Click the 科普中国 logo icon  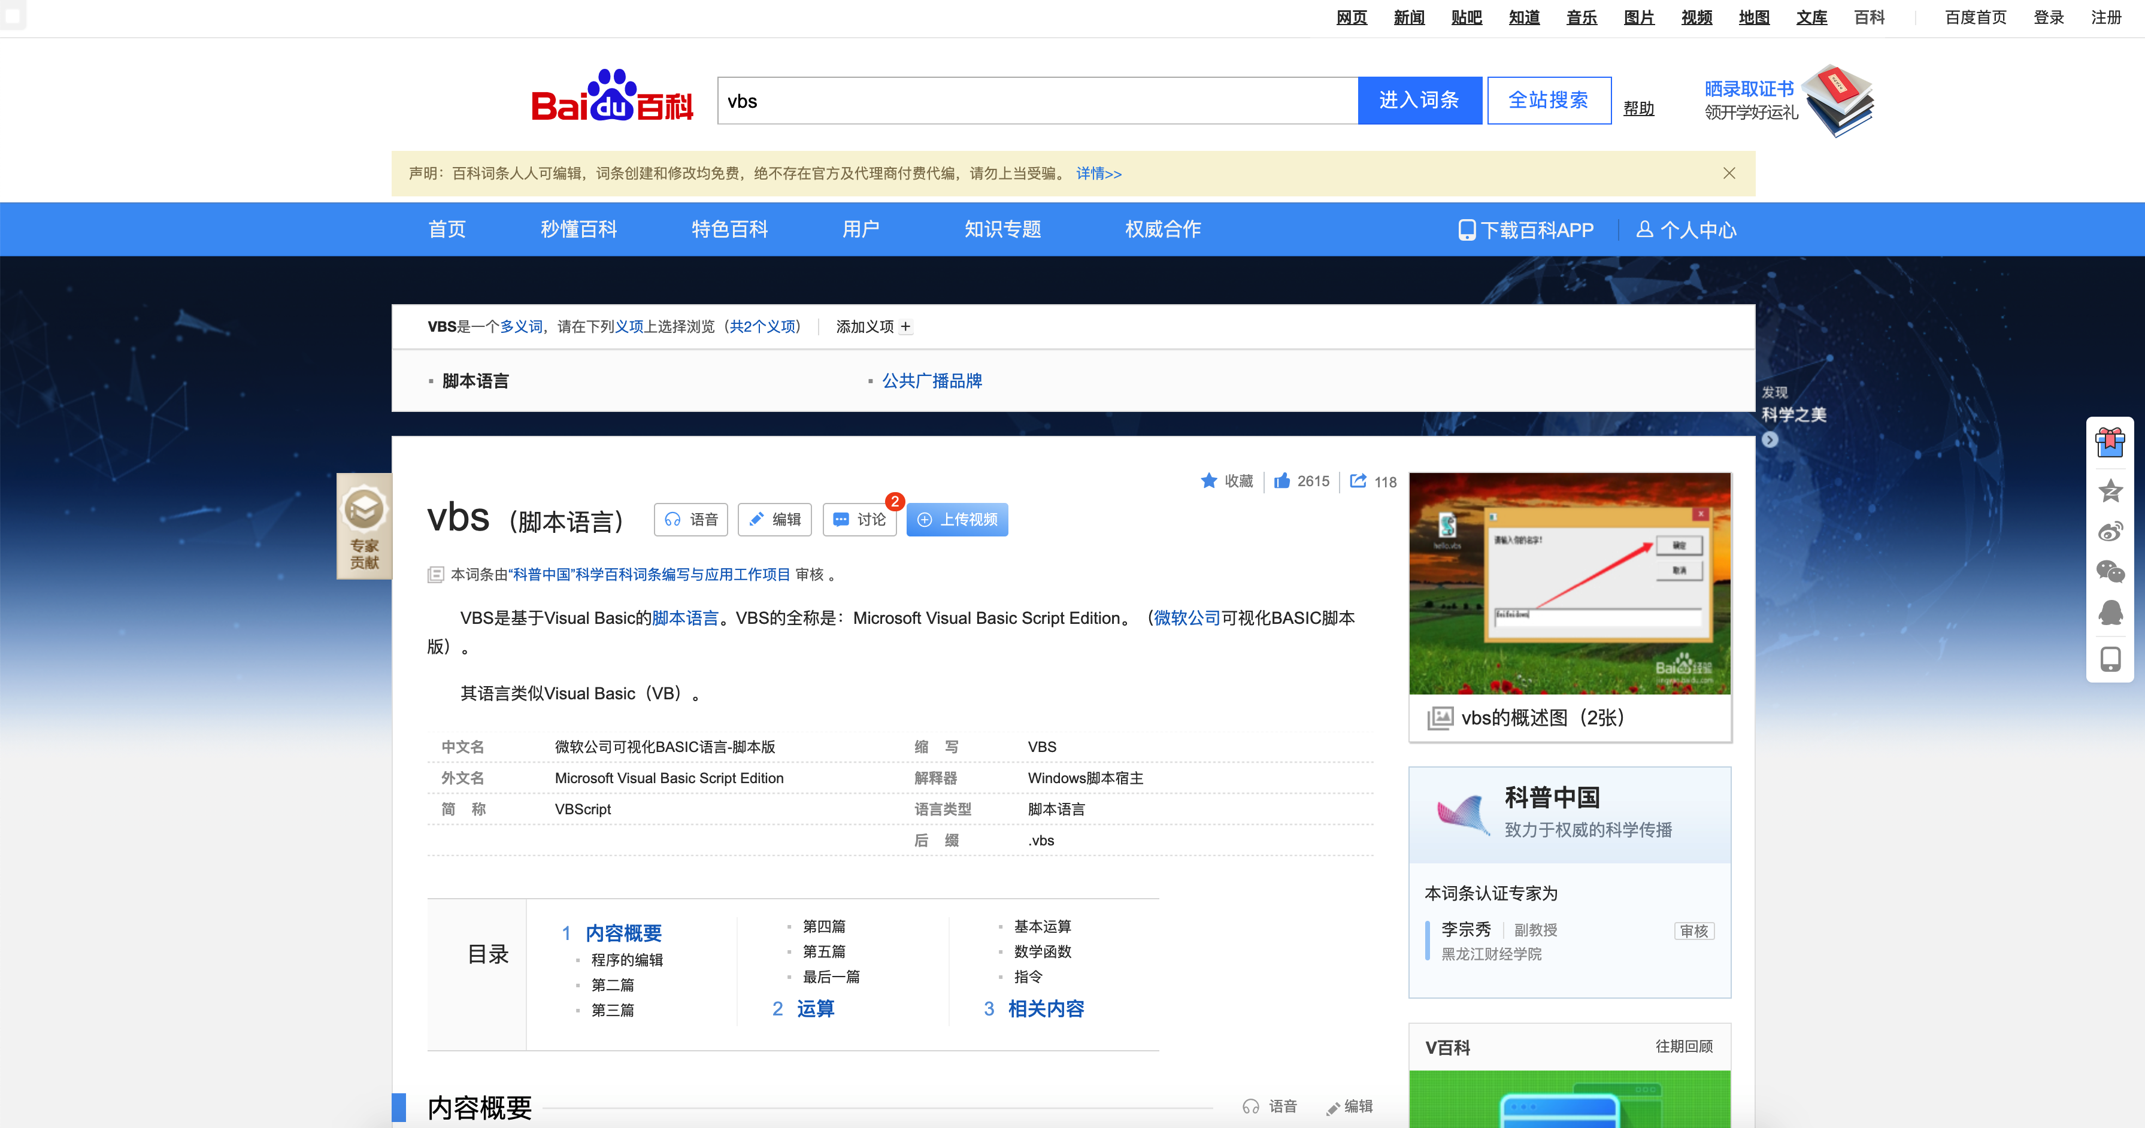(x=1463, y=814)
